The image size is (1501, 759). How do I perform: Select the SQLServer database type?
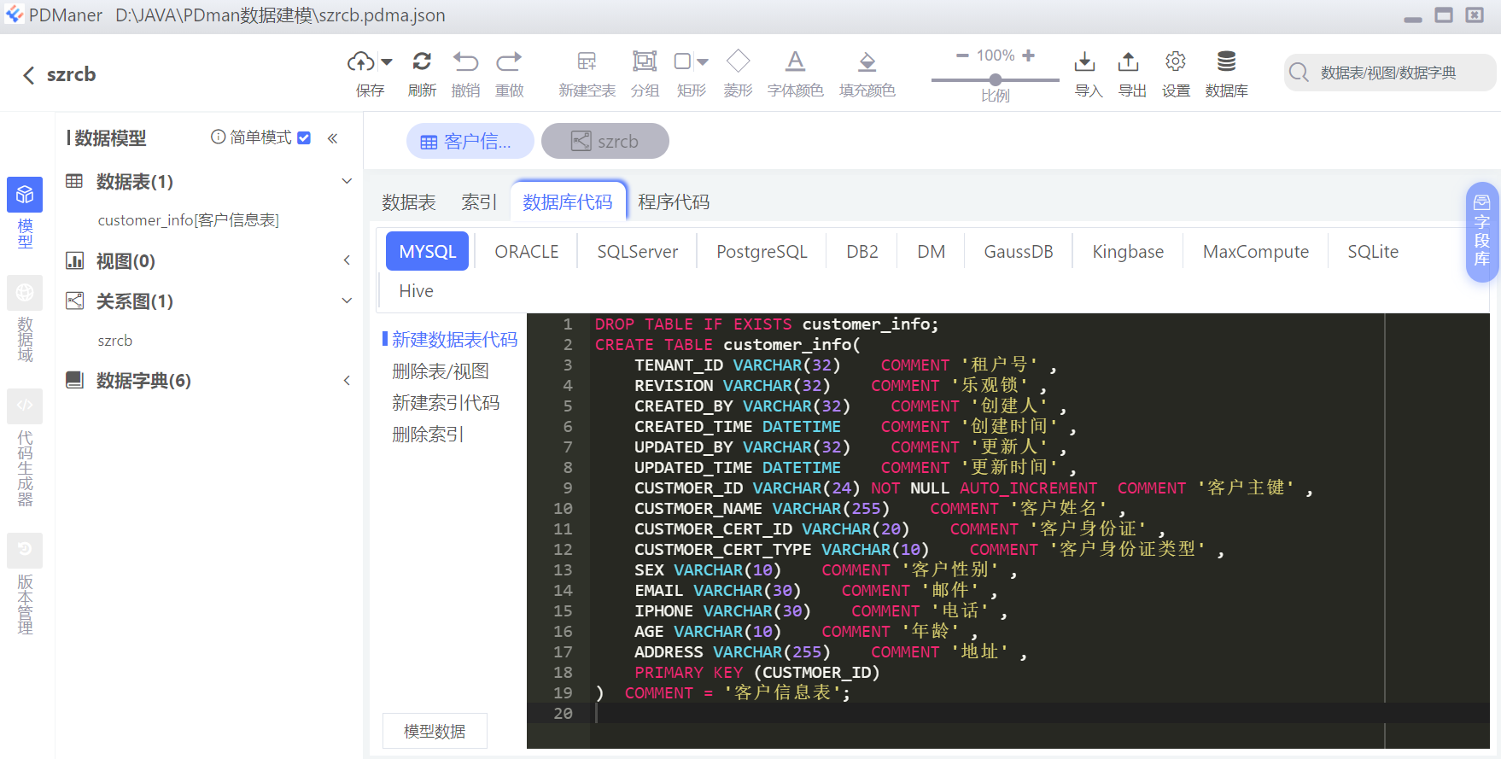(638, 251)
